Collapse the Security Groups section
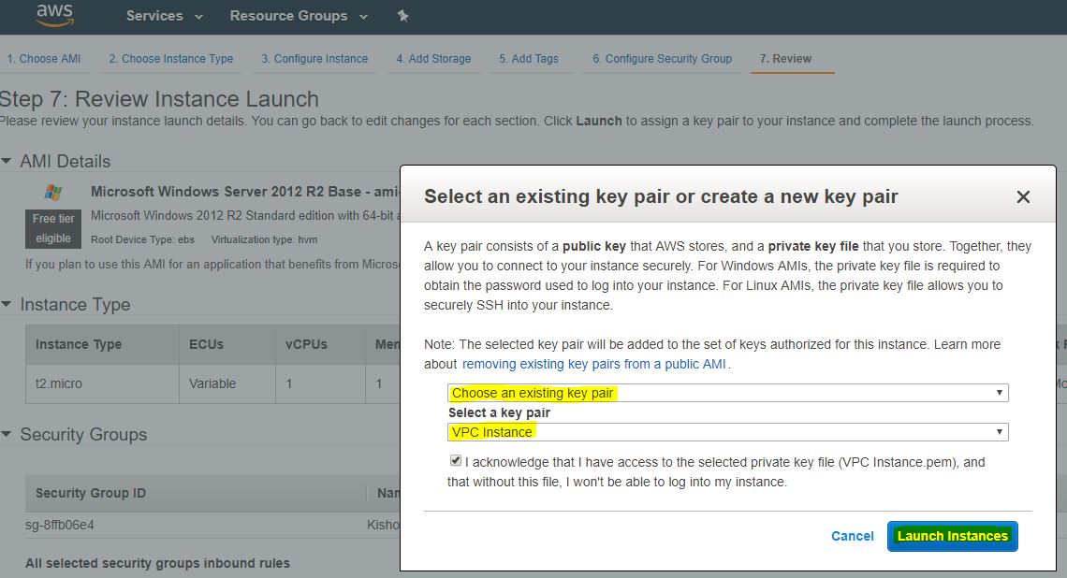This screenshot has height=578, width=1067. pyautogui.click(x=7, y=435)
